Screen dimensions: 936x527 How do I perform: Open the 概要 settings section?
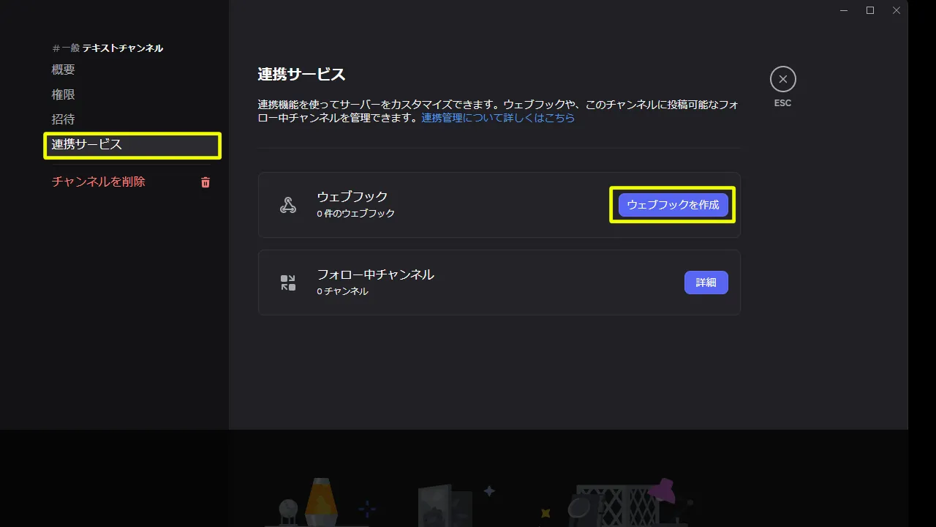63,69
